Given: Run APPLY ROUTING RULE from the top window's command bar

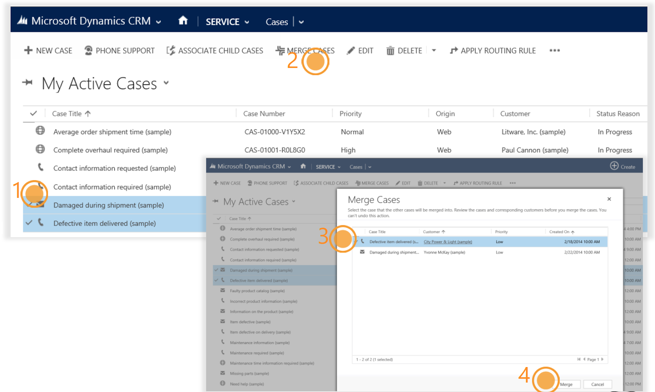Looking at the screenshot, I should click(492, 50).
